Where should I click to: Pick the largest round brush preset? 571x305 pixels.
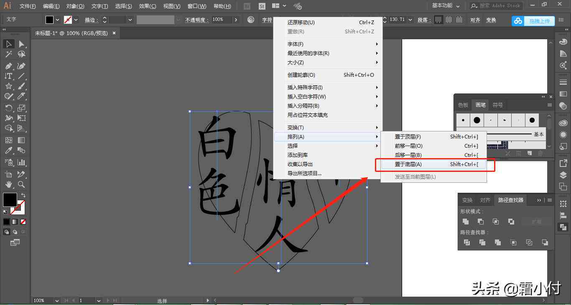477,120
